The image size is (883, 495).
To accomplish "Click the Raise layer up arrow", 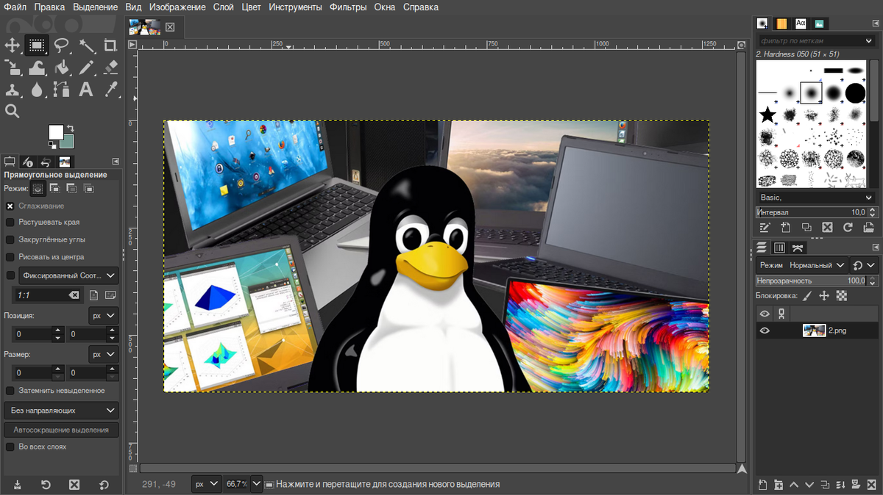I will (794, 485).
